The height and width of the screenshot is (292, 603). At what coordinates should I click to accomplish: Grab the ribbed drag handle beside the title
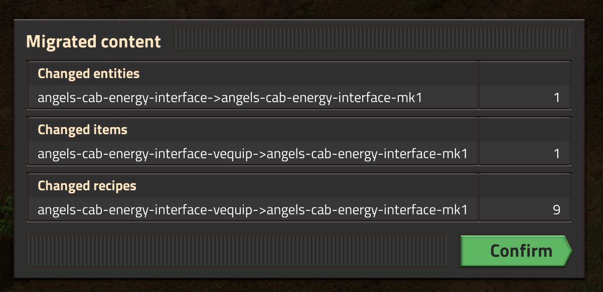pos(371,39)
